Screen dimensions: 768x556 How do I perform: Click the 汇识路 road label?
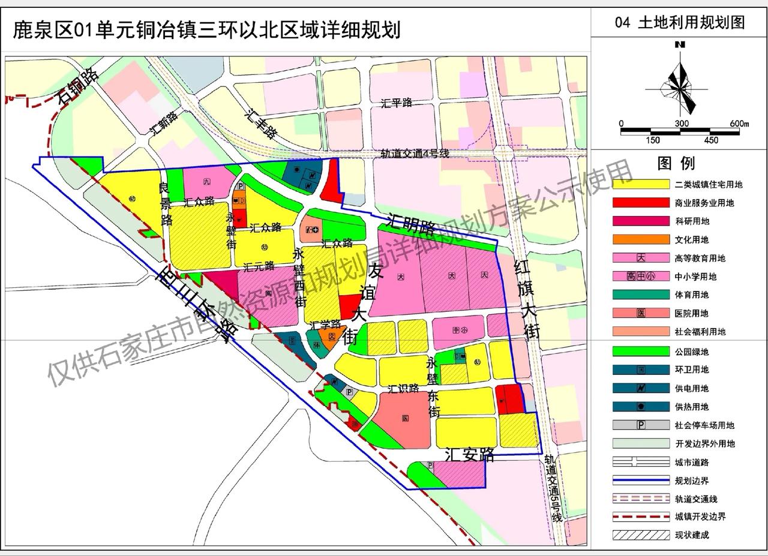pos(403,389)
